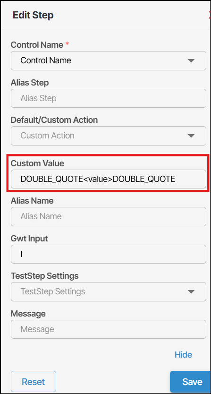
Task: Open the TestStep Settings combo box
Action: 109,291
